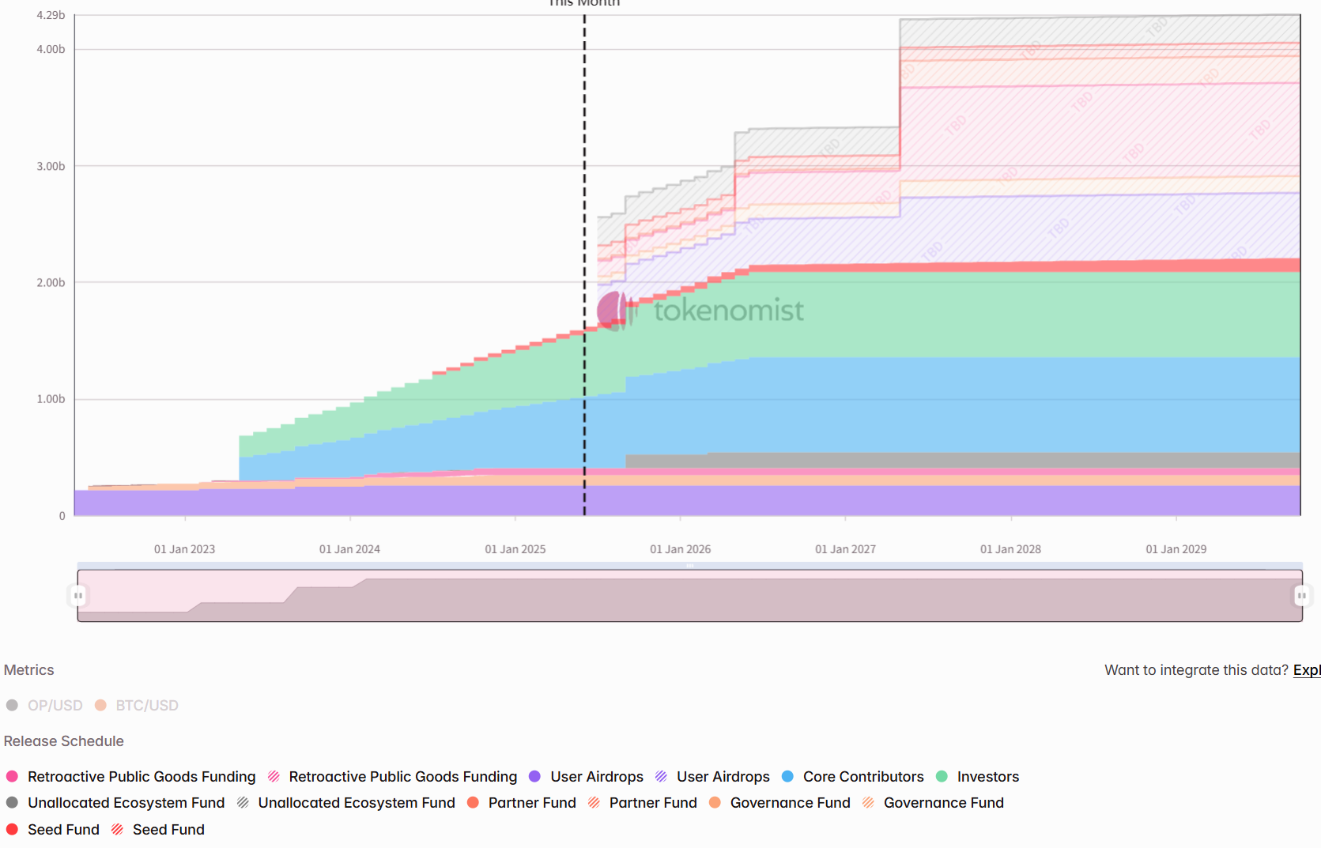
Task: Click solid gray Unallocated Ecosystem Fund dot
Action: tap(12, 802)
